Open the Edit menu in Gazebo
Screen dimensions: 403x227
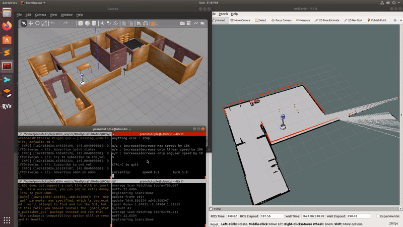[x=28, y=15]
